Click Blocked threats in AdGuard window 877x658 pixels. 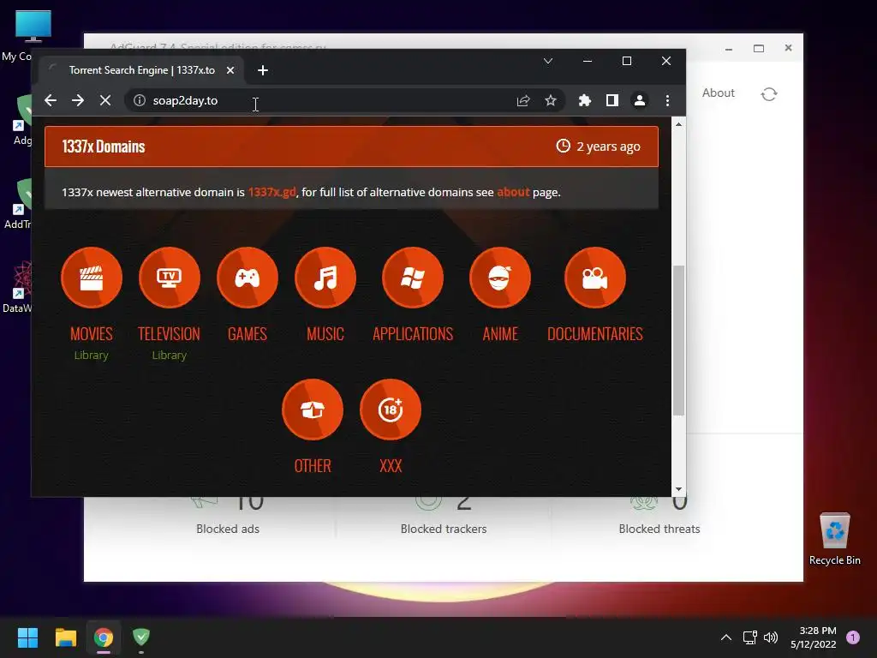point(659,529)
